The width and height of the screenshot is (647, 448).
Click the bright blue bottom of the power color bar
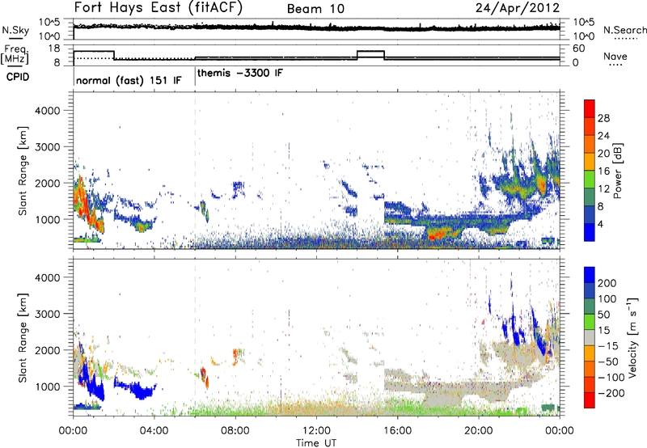590,232
